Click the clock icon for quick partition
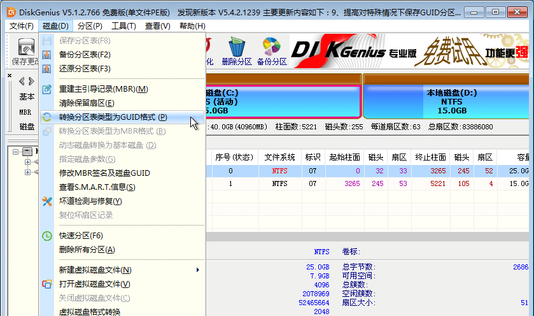Viewport: 534px width, 316px height. point(47,236)
